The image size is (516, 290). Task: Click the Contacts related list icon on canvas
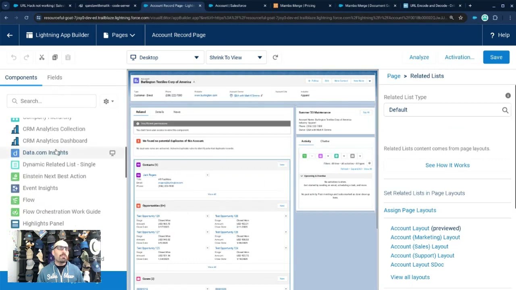138,165
